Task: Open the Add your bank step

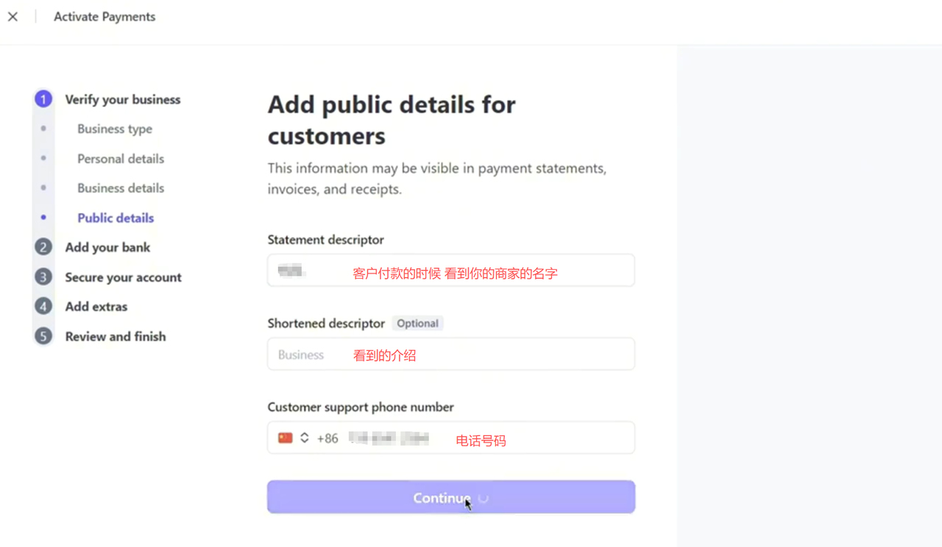Action: pyautogui.click(x=107, y=247)
